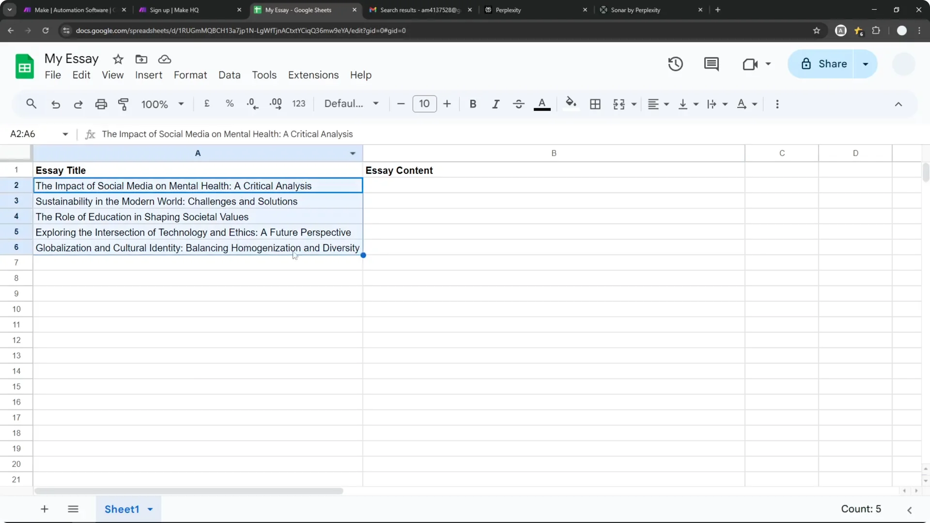This screenshot has width=930, height=523.
Task: Click the paint format roller icon
Action: (x=124, y=104)
